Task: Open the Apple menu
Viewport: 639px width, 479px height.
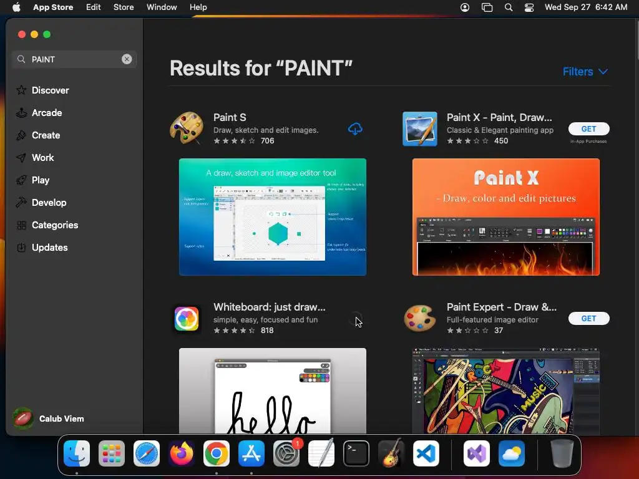Action: pos(16,7)
